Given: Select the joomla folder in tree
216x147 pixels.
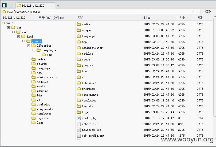Looking at the screenshot, I should [37, 41].
